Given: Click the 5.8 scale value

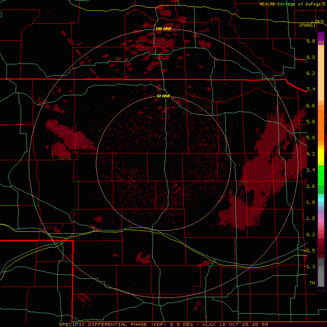Looking at the screenshot, I should point(311,122).
